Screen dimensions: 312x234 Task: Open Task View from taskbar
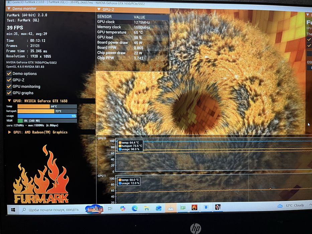pyautogui.click(x=110, y=209)
